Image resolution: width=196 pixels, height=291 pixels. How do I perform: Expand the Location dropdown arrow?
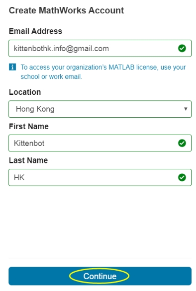(186, 109)
